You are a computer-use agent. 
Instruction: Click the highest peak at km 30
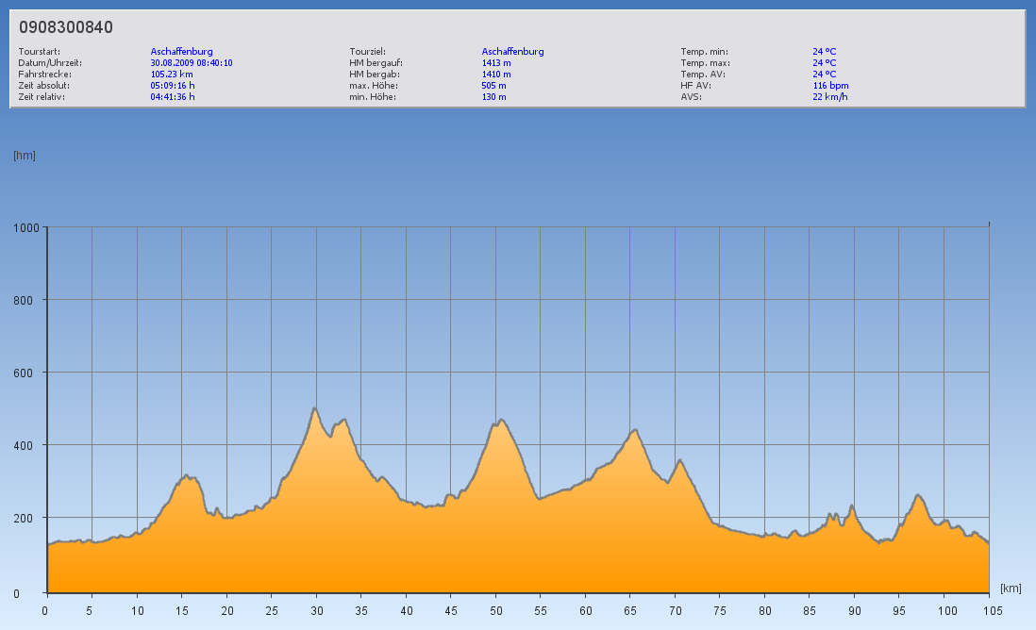click(314, 408)
